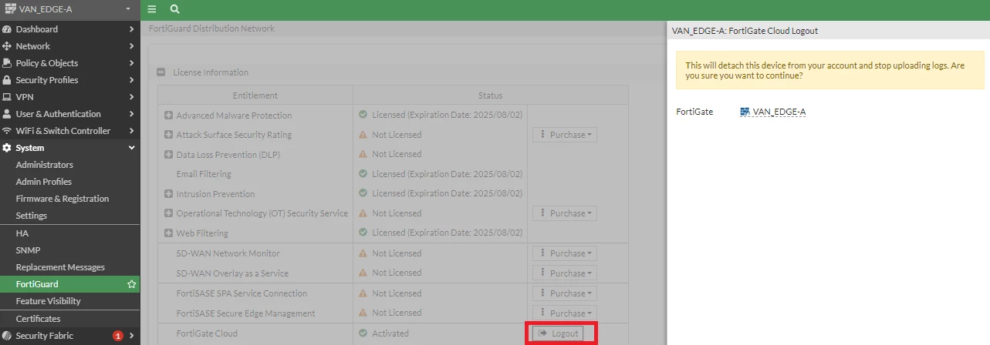Expand Attack Surface Security Rating entitlement
990x345 pixels.
click(168, 135)
